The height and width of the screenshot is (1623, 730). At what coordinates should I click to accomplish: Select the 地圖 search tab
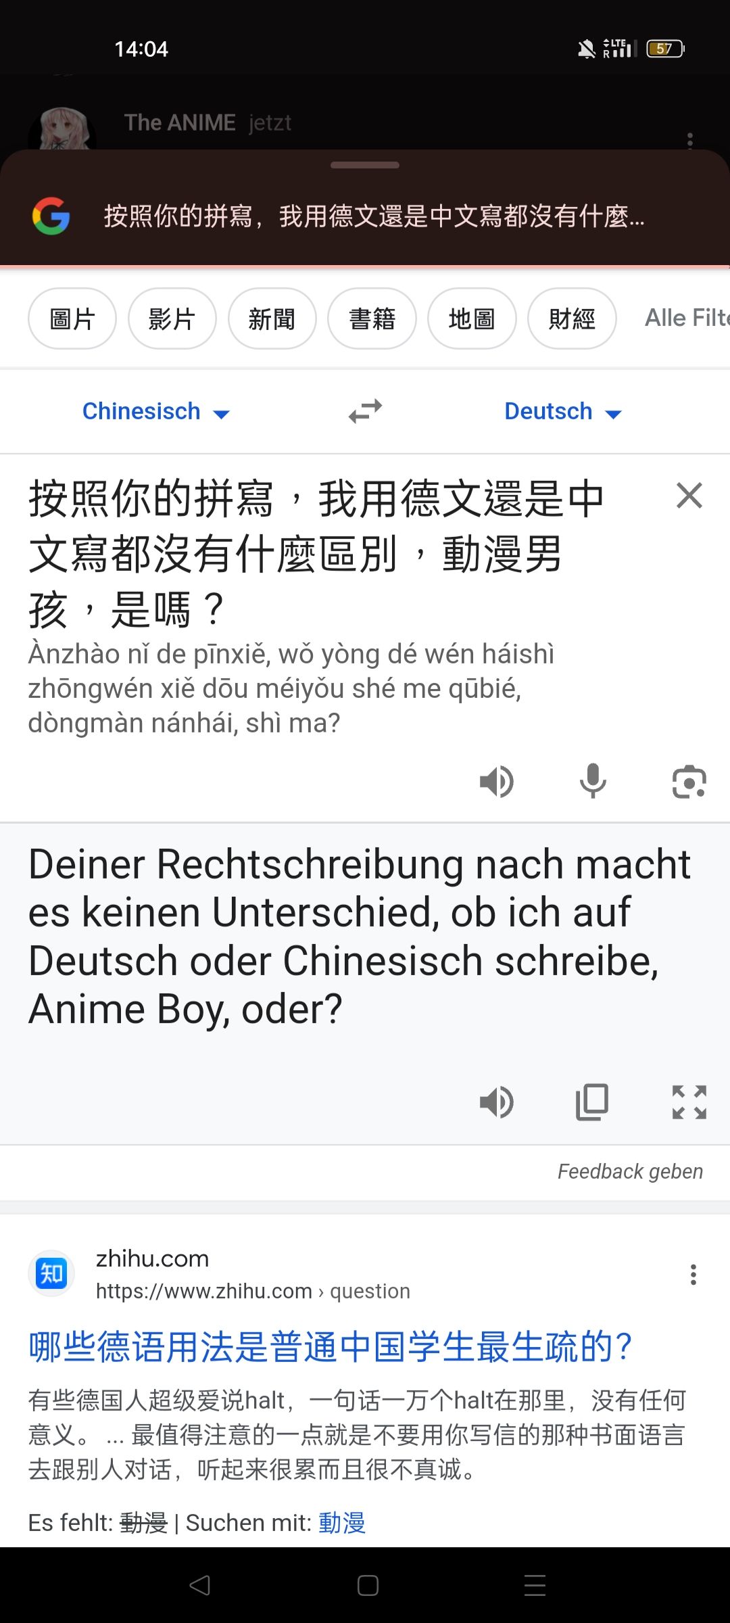[472, 319]
